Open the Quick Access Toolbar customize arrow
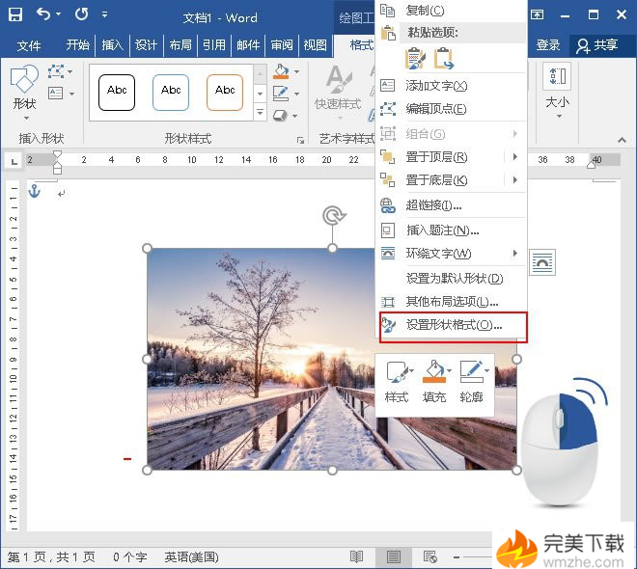Screen dimensions: 637x569 tap(105, 14)
